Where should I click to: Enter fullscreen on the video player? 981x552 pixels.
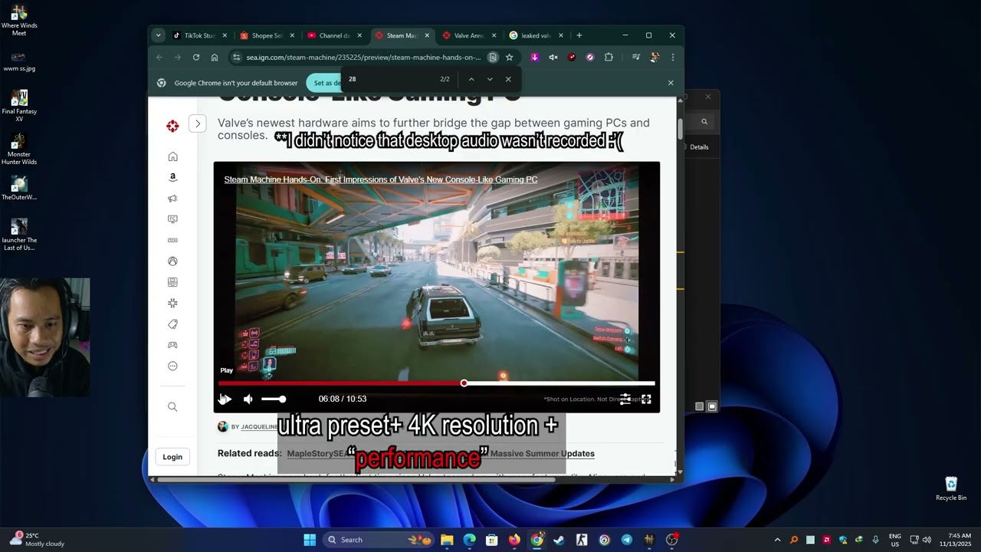[x=646, y=399]
